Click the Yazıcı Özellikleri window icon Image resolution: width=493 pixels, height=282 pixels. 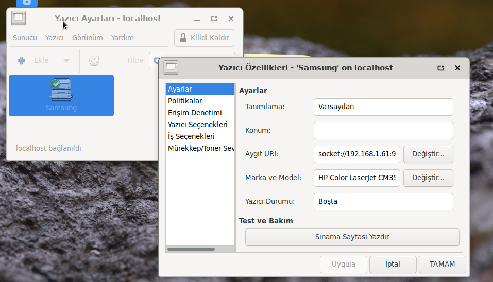[x=171, y=67]
